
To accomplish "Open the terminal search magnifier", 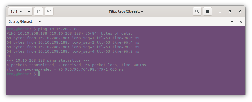I will (x=197, y=11).
